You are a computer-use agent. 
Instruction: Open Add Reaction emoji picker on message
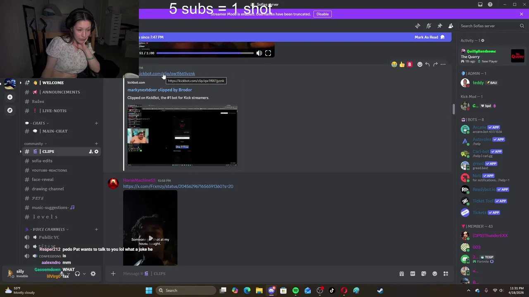420,64
